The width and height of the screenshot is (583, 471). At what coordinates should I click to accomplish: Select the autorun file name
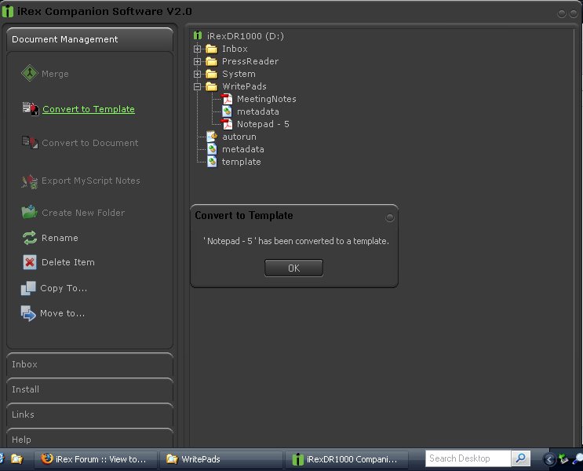[x=239, y=137]
